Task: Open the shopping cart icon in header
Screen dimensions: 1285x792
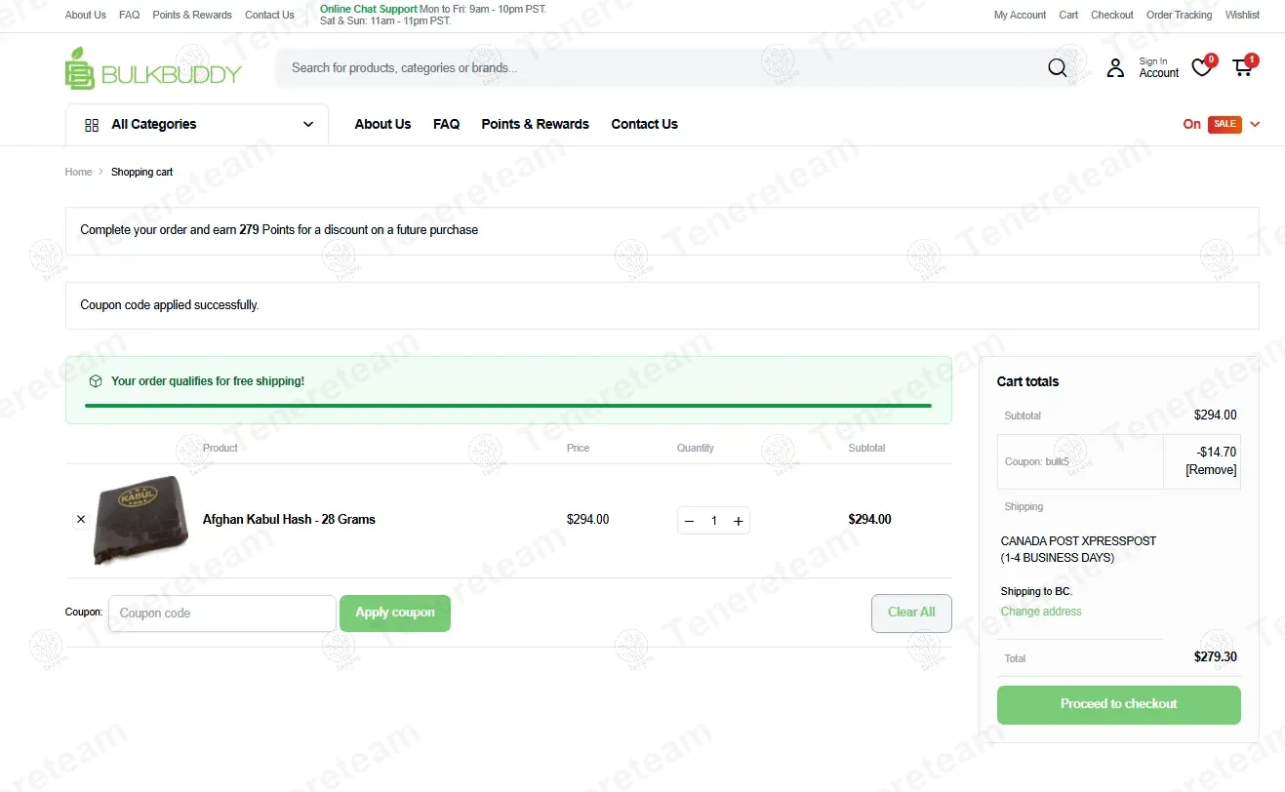Action: pos(1242,68)
